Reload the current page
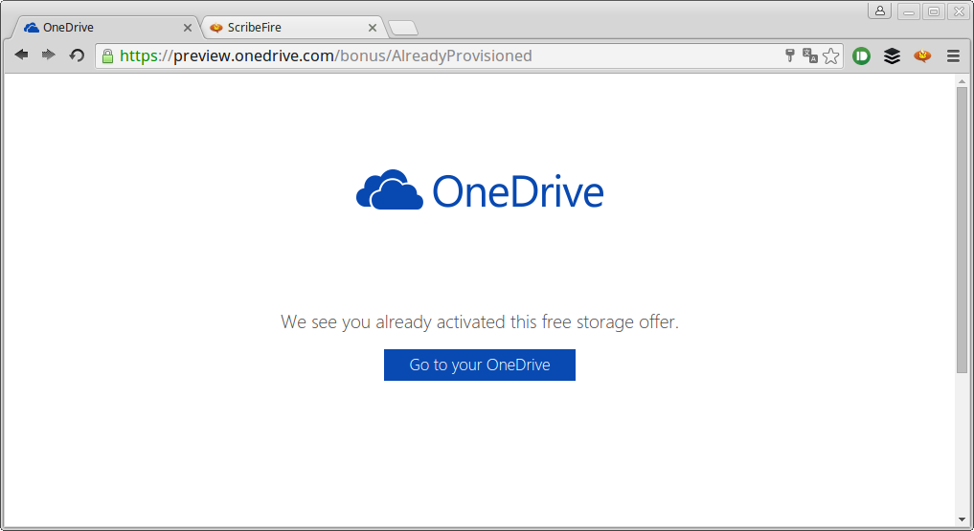 coord(77,55)
